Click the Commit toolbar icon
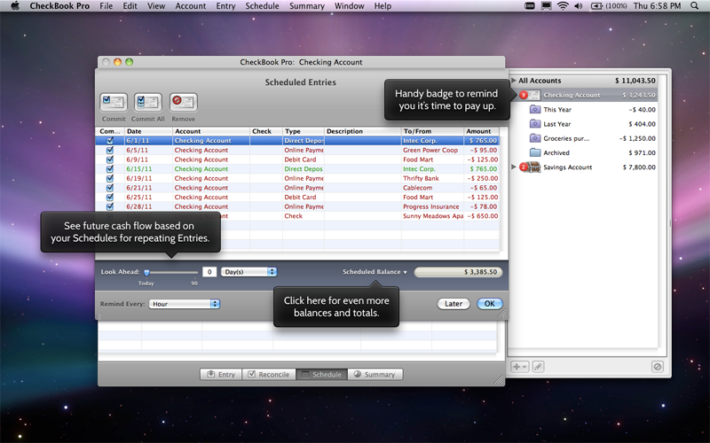 pos(114,102)
